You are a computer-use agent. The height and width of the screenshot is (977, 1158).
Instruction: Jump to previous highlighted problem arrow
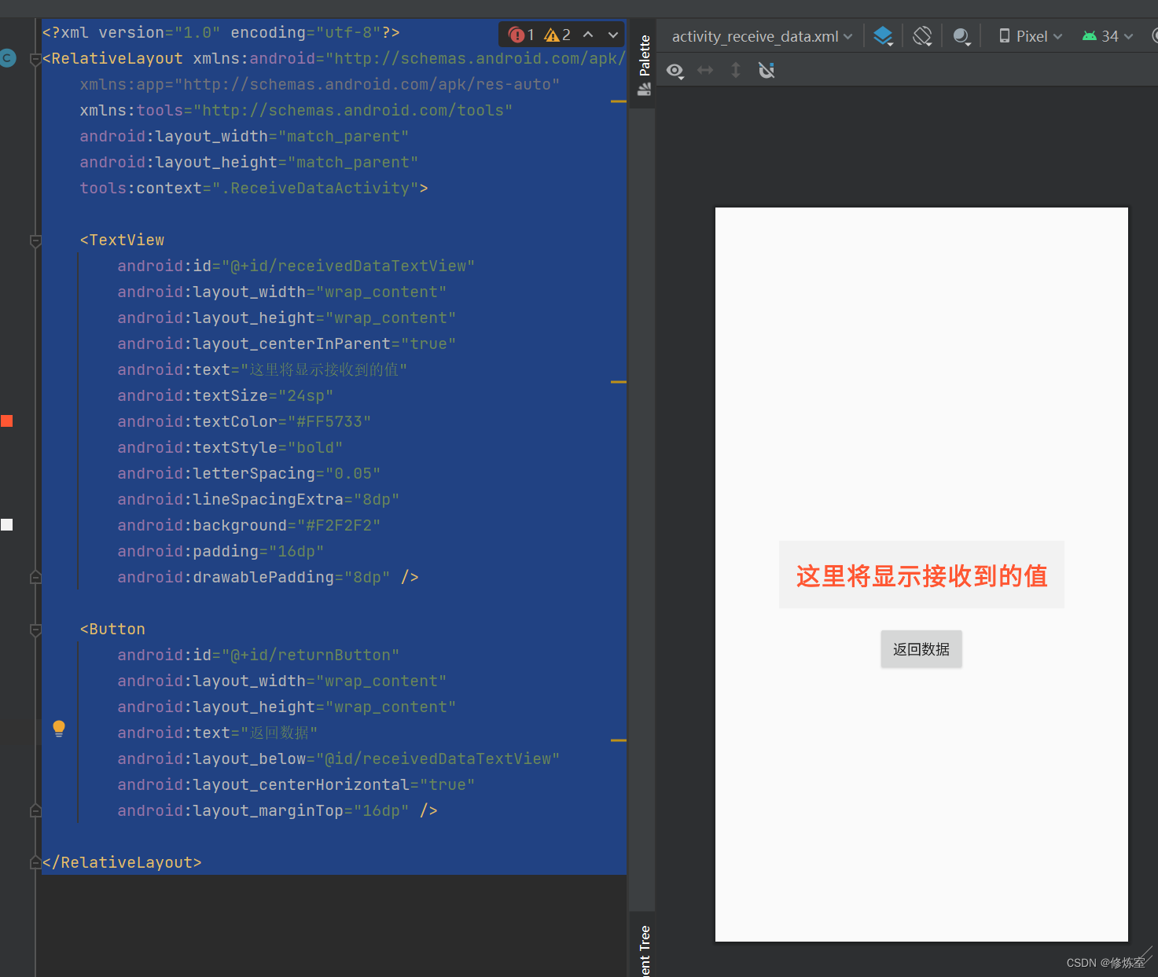coord(588,35)
